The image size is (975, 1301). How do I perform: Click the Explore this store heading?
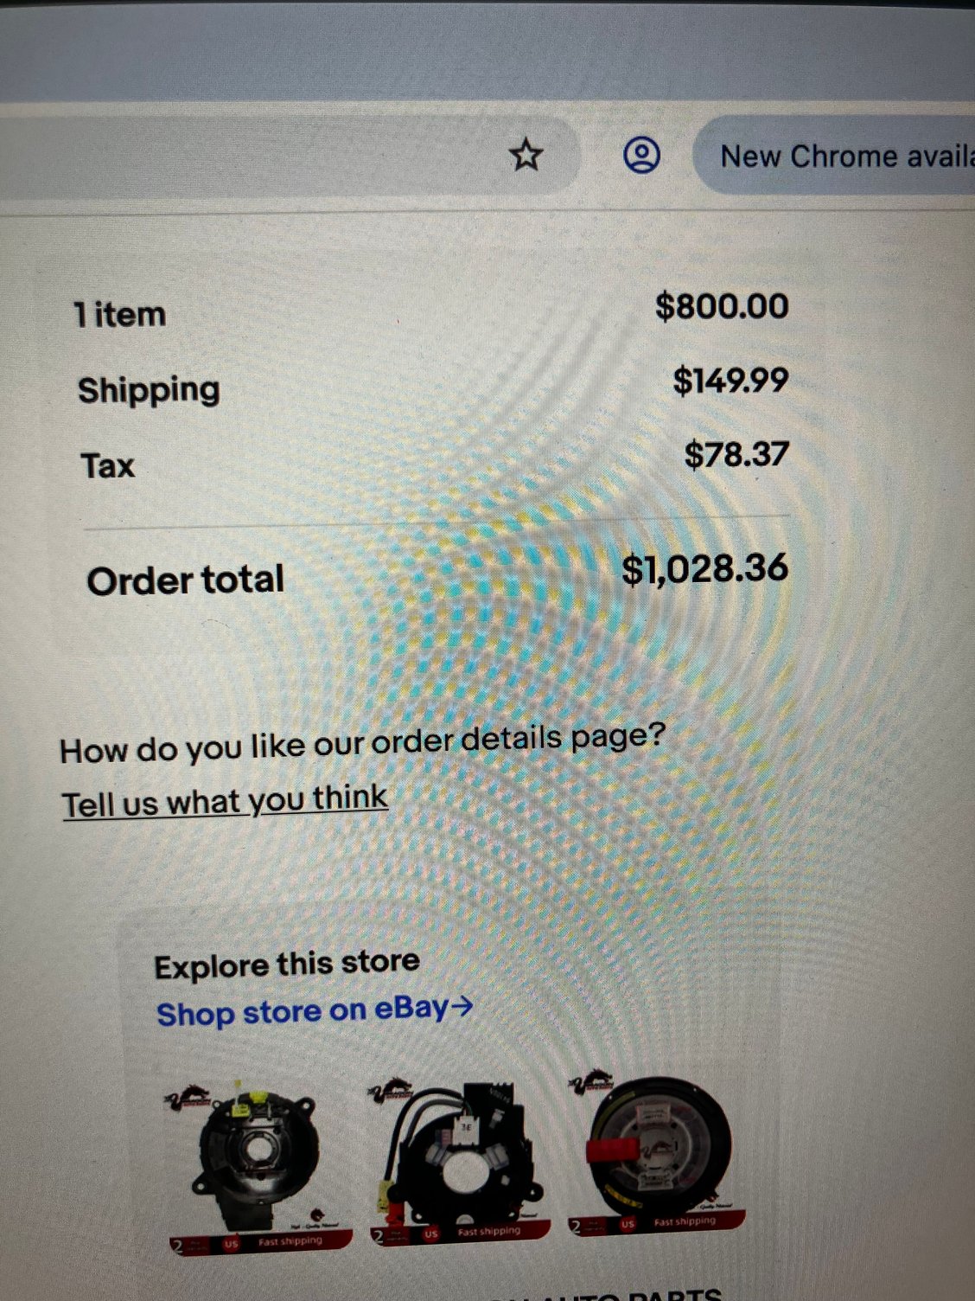click(286, 964)
